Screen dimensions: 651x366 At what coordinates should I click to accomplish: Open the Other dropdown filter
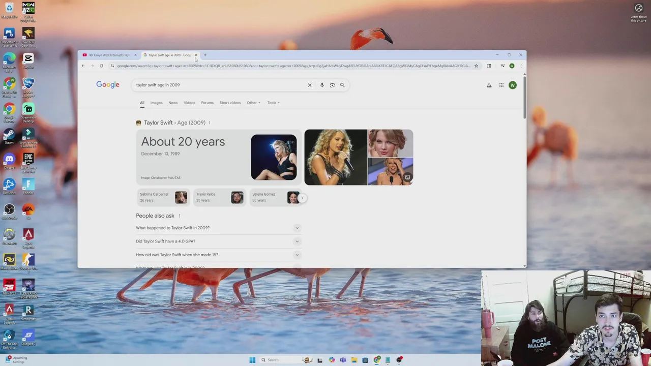253,103
